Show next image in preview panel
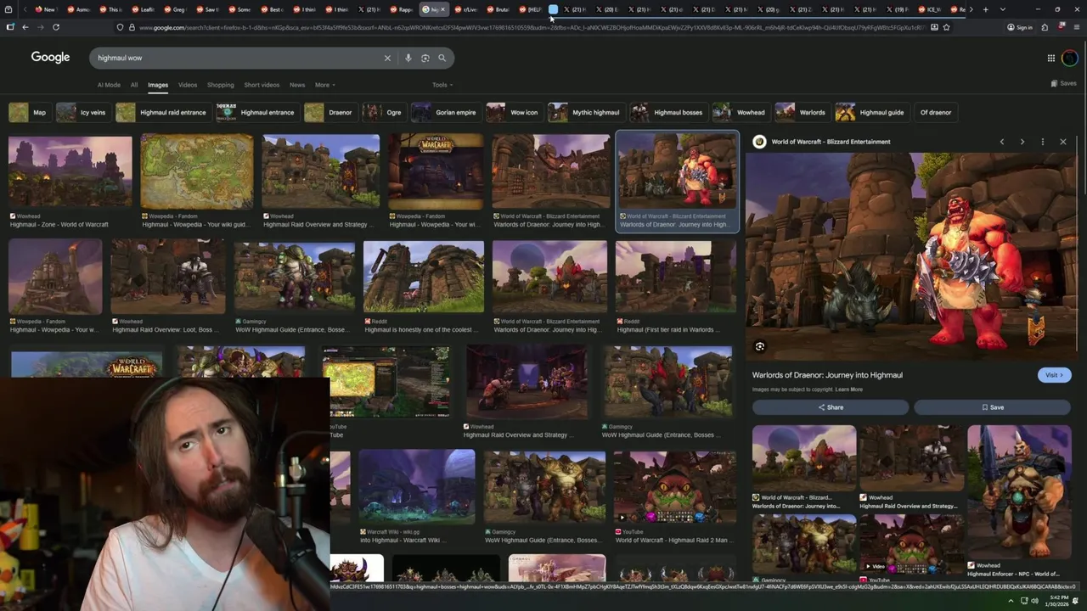Screen dimensions: 1087x611 (1022, 142)
